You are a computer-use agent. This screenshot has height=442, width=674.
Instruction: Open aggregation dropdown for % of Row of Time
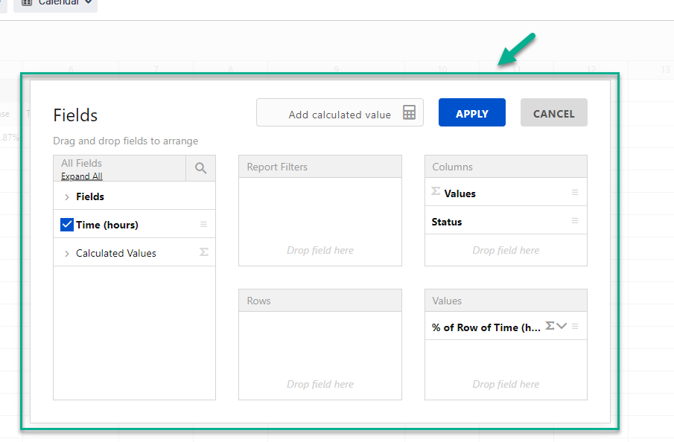tap(562, 326)
